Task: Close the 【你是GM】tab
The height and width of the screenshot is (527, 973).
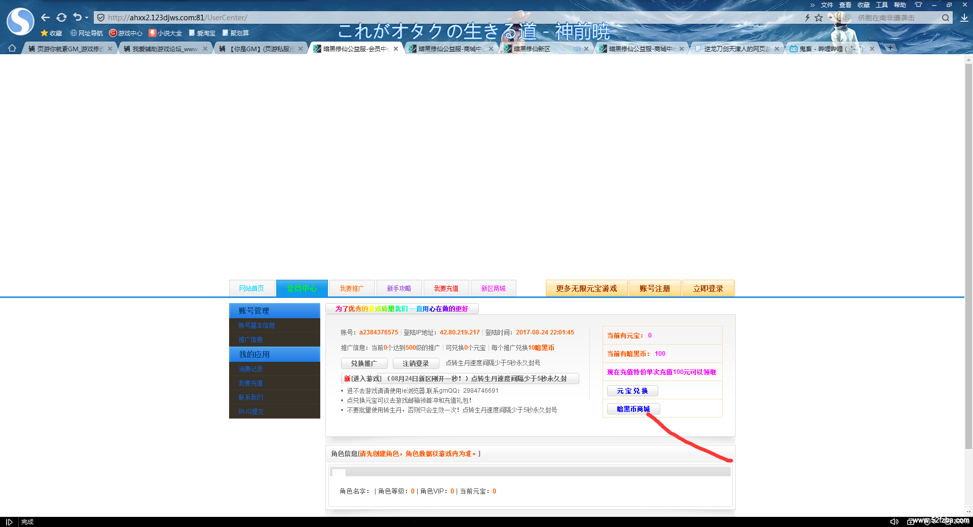Action: pyautogui.click(x=301, y=49)
